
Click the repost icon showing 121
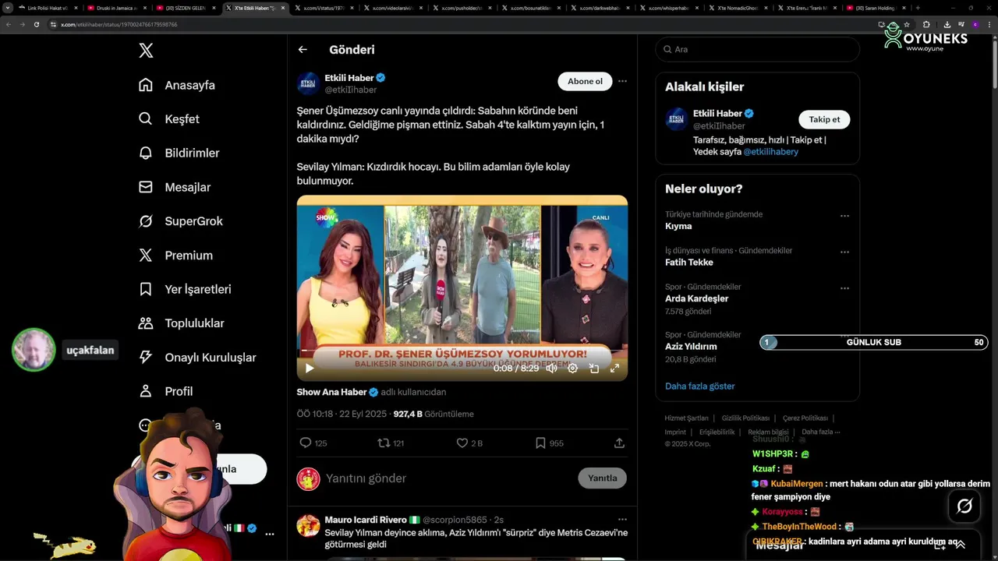[x=384, y=443]
